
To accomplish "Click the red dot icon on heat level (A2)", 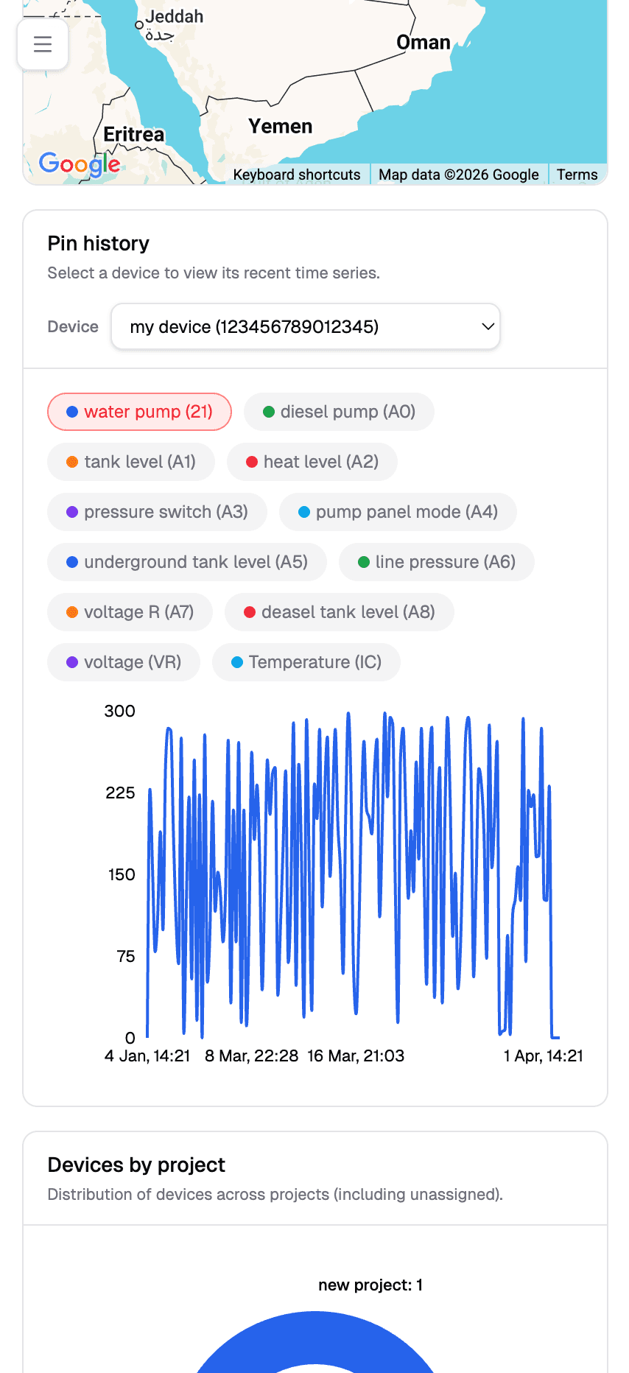I will [x=253, y=462].
